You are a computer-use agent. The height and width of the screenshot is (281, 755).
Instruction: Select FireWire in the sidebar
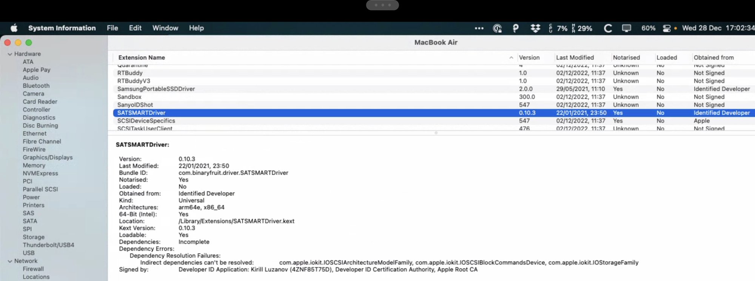pos(34,149)
